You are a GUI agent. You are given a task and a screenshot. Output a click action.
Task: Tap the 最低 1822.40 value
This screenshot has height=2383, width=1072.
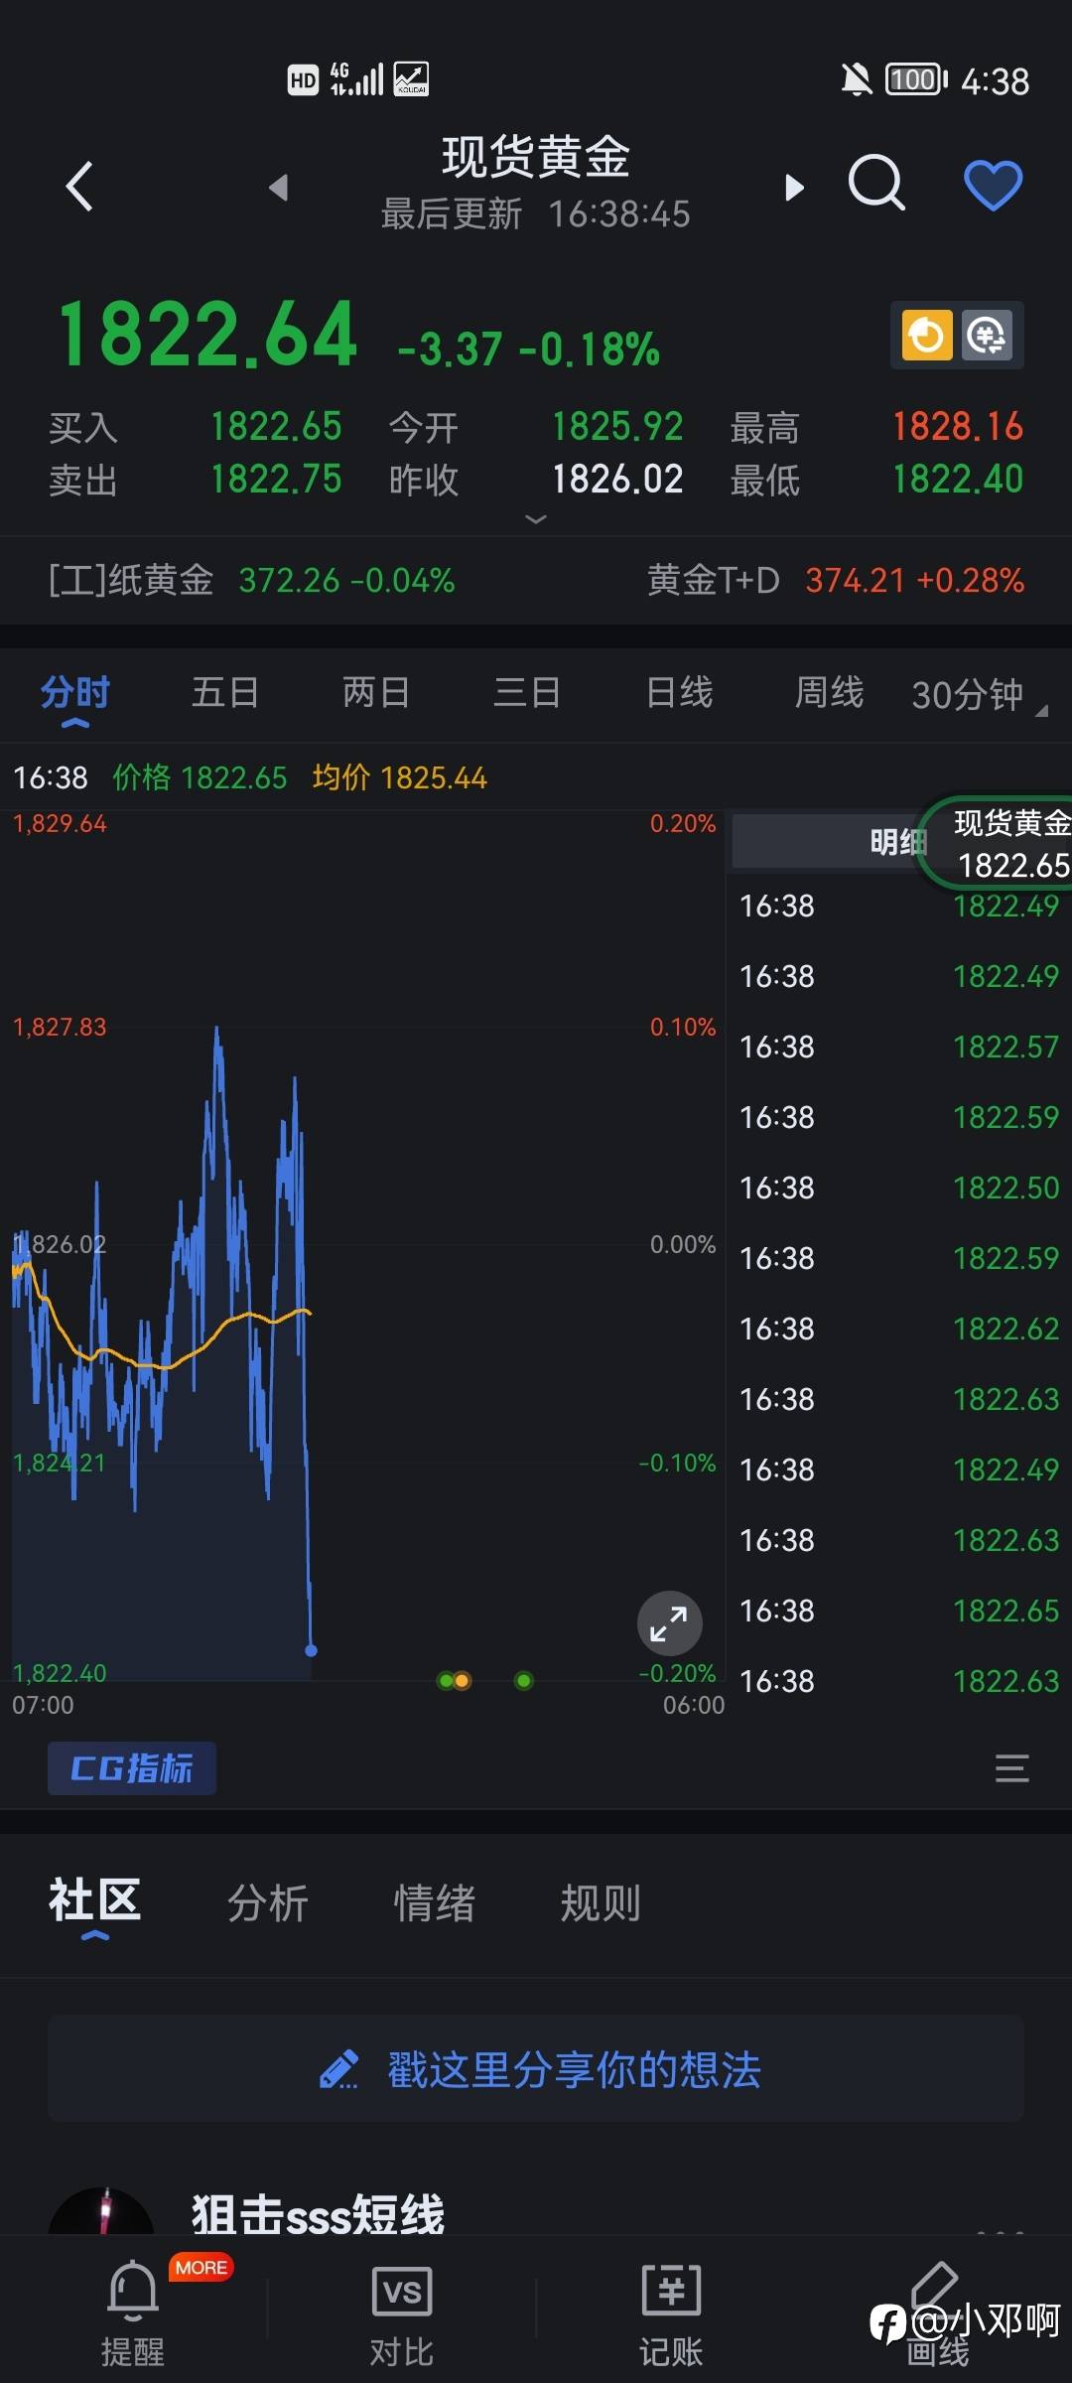957,480
